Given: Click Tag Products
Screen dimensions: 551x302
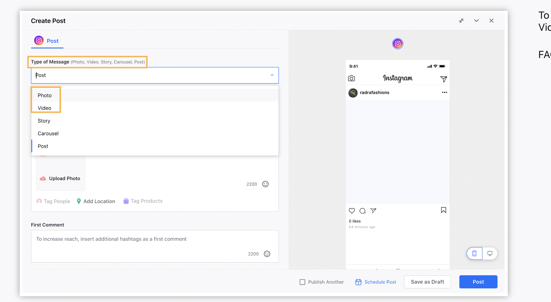Looking at the screenshot, I should pos(143,201).
